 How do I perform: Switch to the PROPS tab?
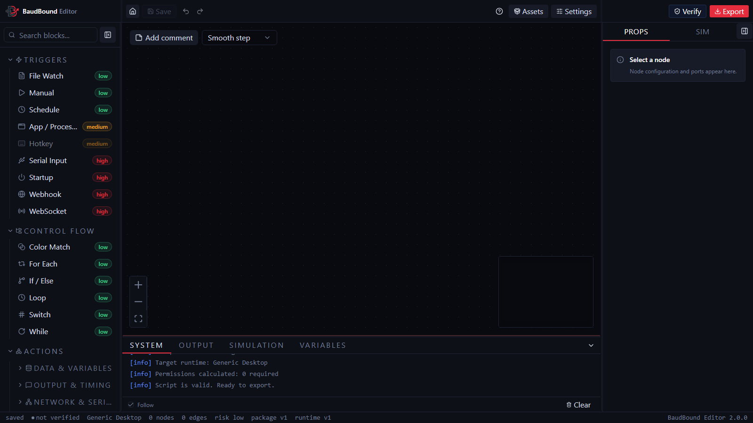point(636,31)
